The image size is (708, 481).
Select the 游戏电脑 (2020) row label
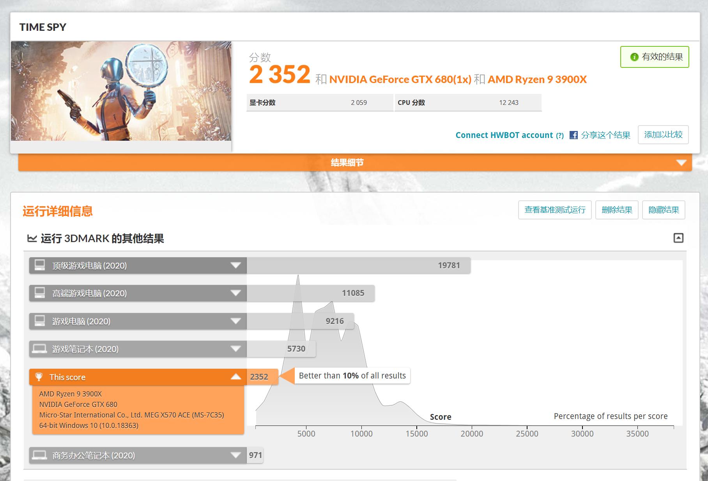click(81, 322)
